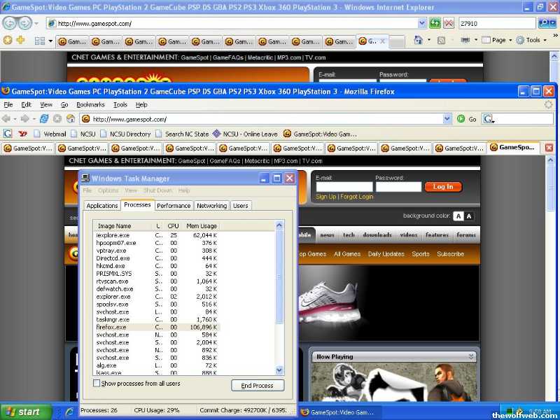Click the Internet Explorer refresh button
560x420 pixels.
click(x=435, y=23)
